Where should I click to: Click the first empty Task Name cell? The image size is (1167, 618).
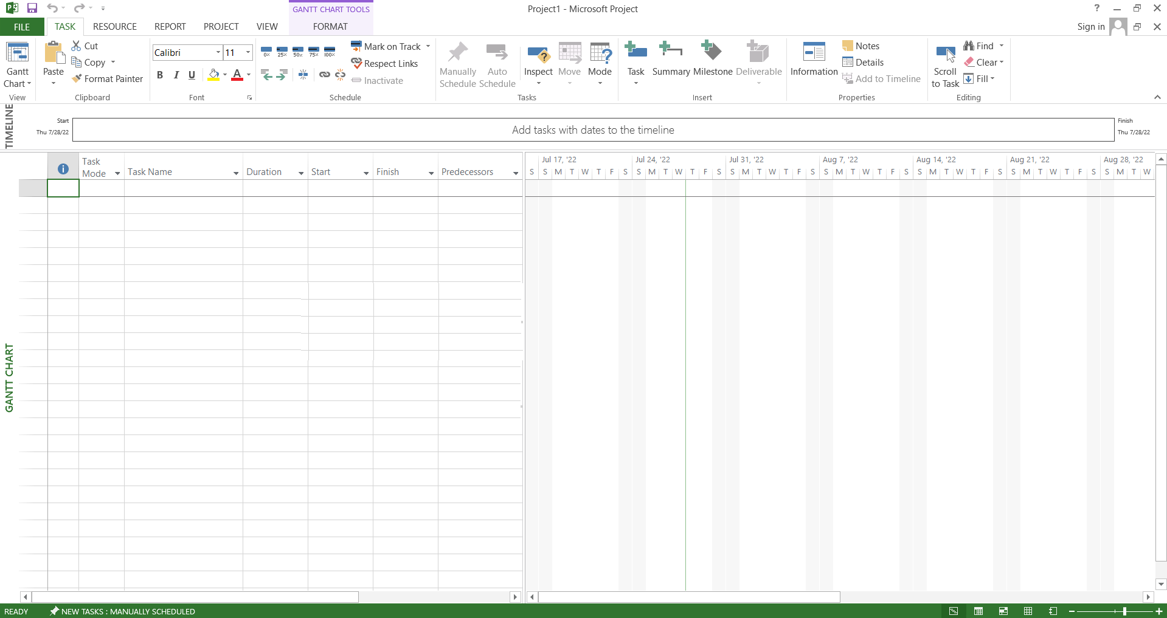coord(184,188)
